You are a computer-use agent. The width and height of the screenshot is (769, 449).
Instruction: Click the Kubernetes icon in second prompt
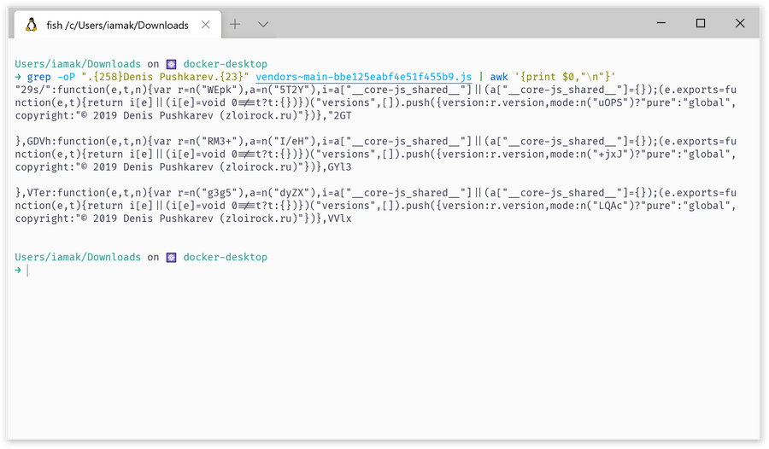click(171, 257)
